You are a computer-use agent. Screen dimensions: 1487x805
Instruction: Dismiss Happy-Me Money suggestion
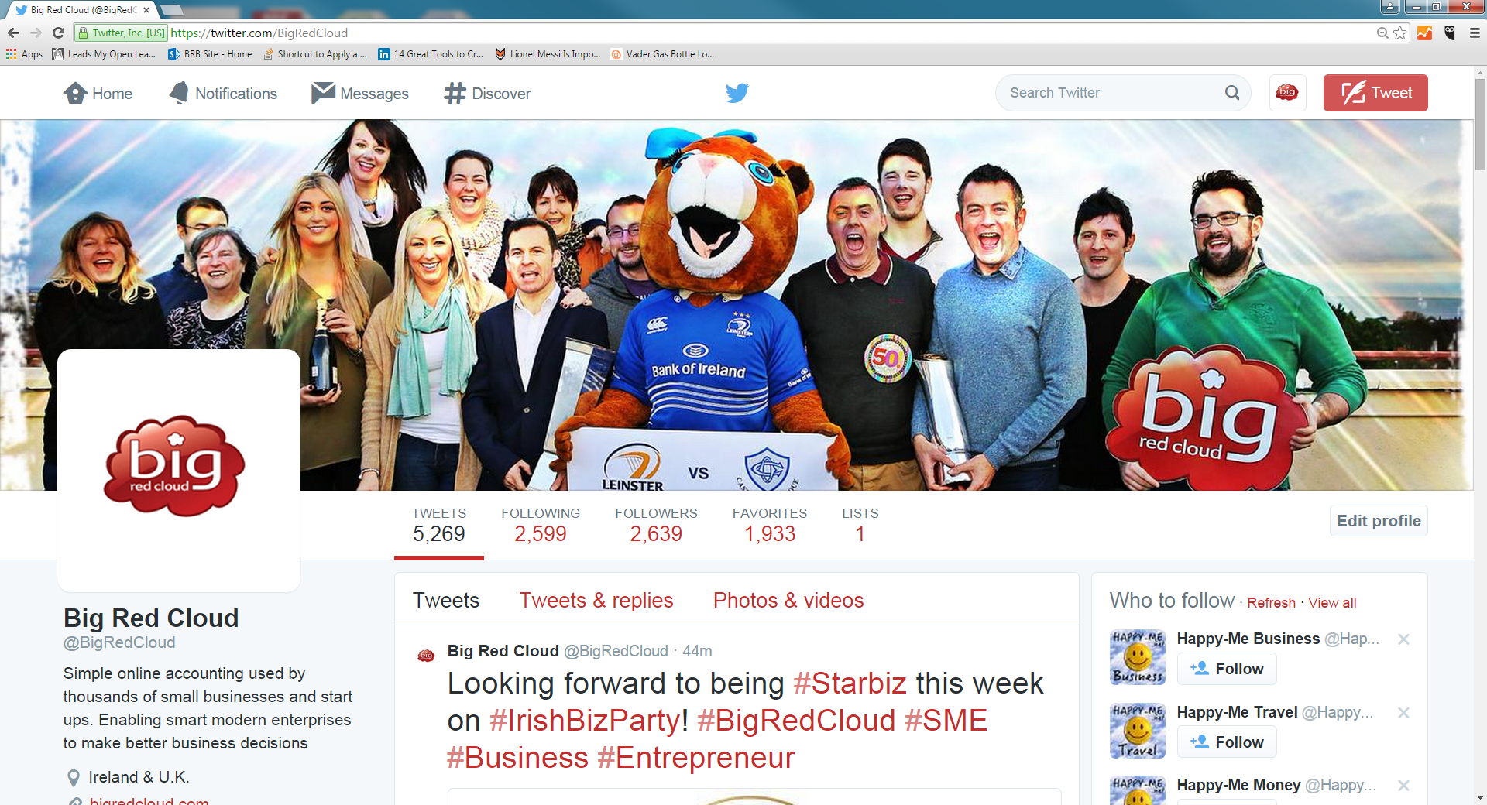(x=1403, y=786)
